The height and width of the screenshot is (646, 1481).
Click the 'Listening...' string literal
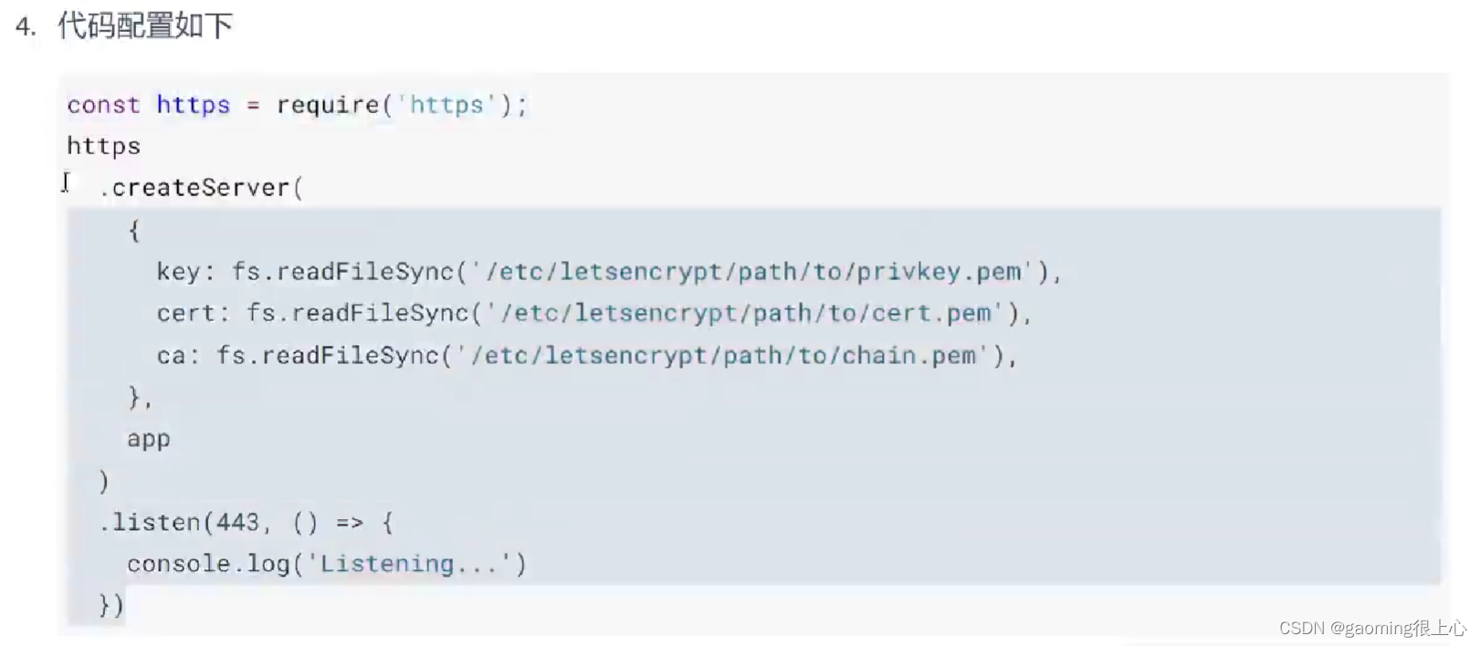(409, 565)
